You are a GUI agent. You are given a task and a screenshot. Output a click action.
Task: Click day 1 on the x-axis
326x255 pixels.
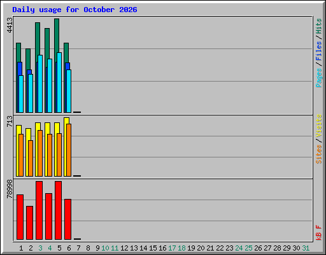[x=21, y=248]
